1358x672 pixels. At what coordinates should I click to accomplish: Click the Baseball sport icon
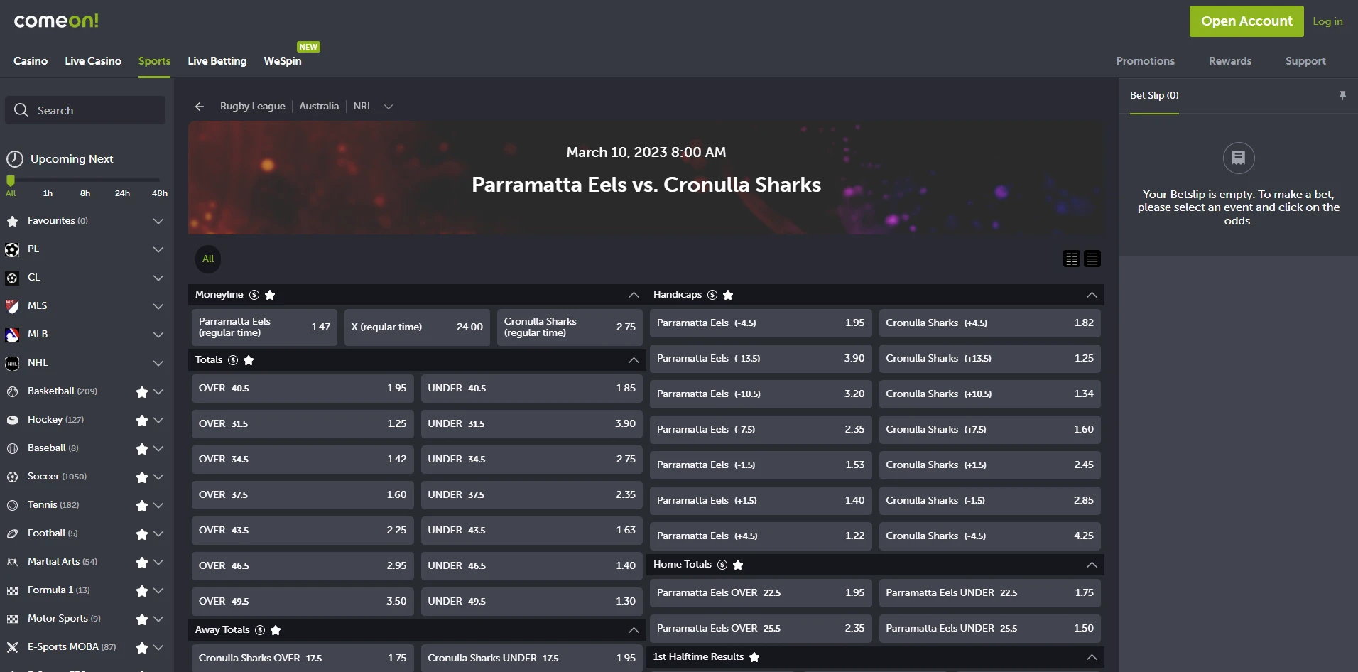tap(12, 448)
